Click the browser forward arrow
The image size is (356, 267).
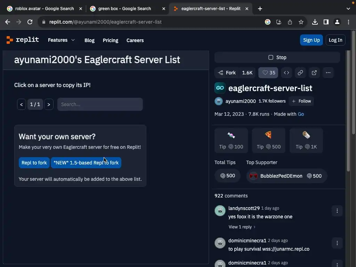pos(19,22)
